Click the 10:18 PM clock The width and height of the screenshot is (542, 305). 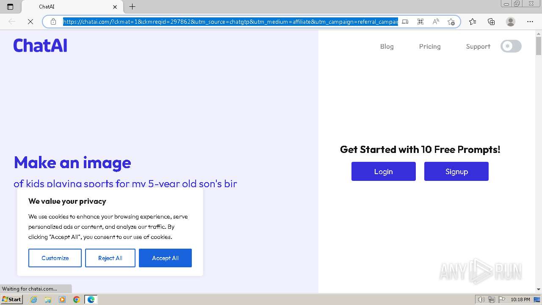pos(520,299)
